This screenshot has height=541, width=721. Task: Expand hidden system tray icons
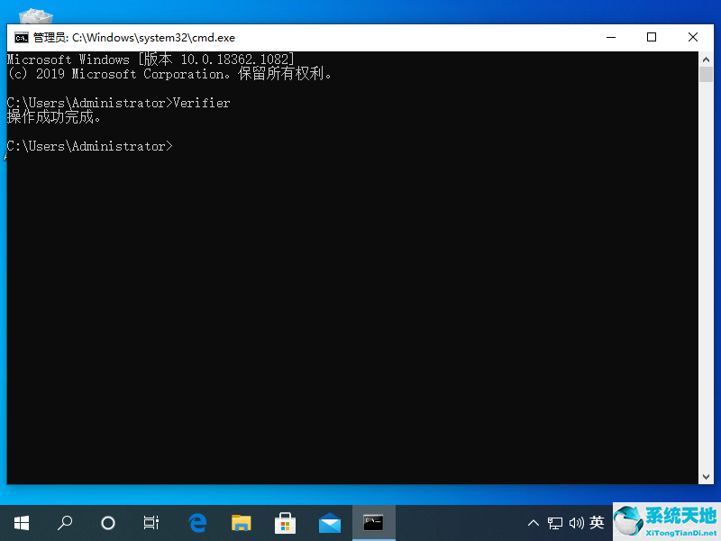point(534,522)
